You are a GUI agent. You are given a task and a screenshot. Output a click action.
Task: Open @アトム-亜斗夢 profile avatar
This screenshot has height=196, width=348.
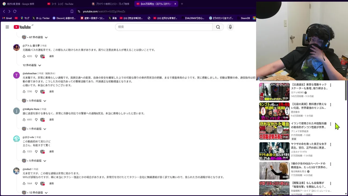pos(17,47)
